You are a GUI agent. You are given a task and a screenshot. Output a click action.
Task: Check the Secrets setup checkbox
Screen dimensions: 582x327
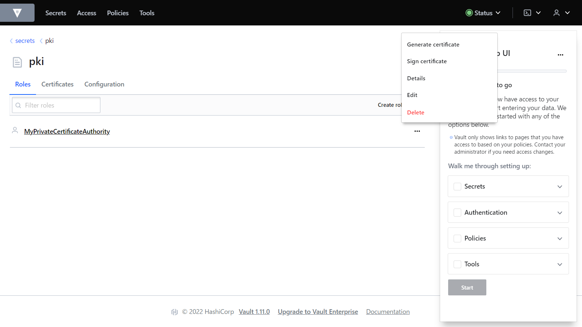point(457,186)
